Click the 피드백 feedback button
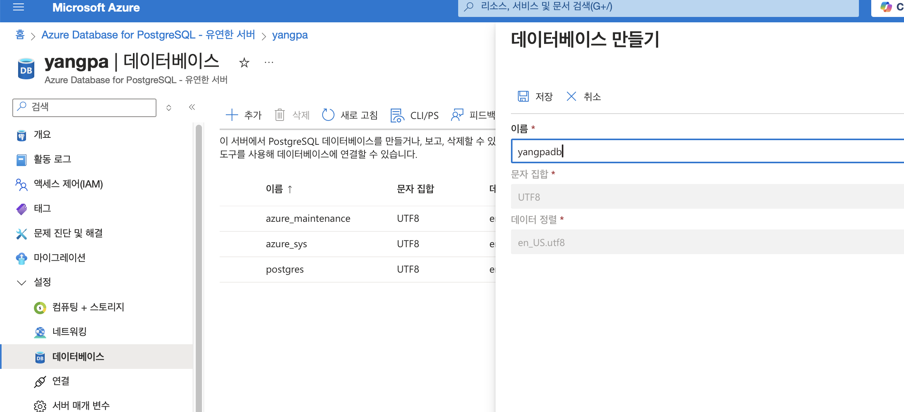Screen dimensions: 904x412 tap(473, 115)
